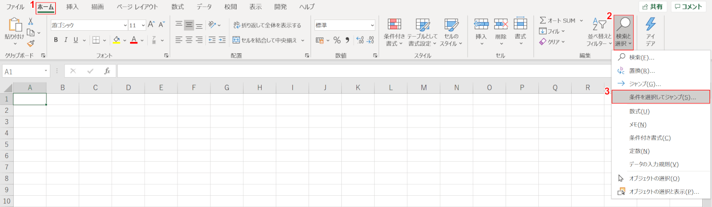Click the insert function fx icon

click(107, 71)
